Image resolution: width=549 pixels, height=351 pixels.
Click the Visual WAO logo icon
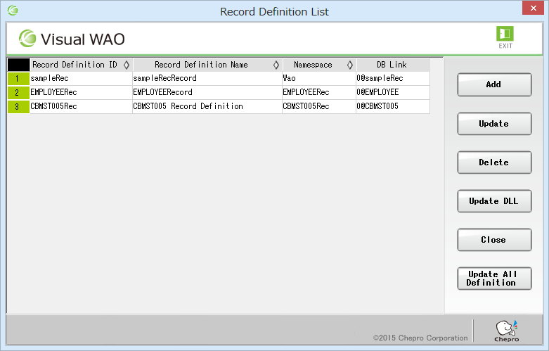[27, 38]
